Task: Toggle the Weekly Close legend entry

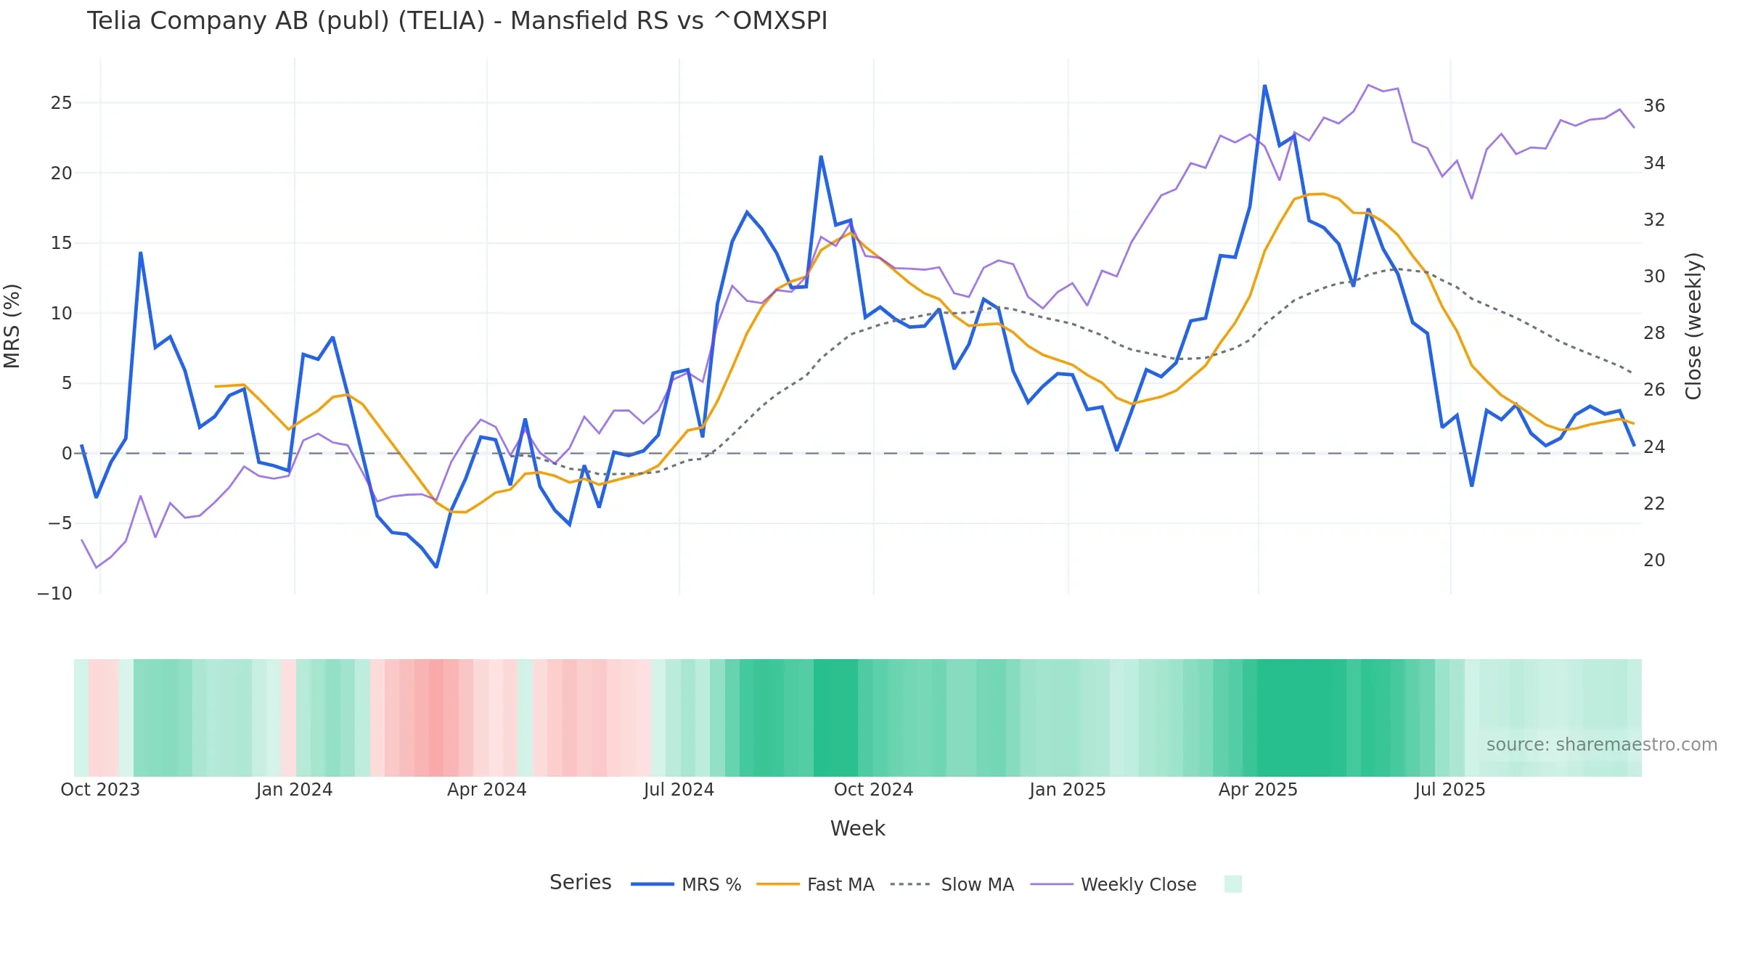Action: pyautogui.click(x=1113, y=884)
